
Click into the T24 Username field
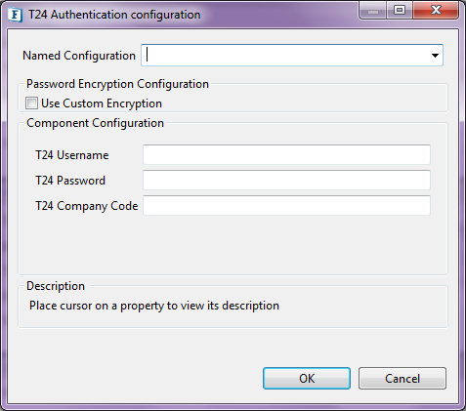pos(286,155)
